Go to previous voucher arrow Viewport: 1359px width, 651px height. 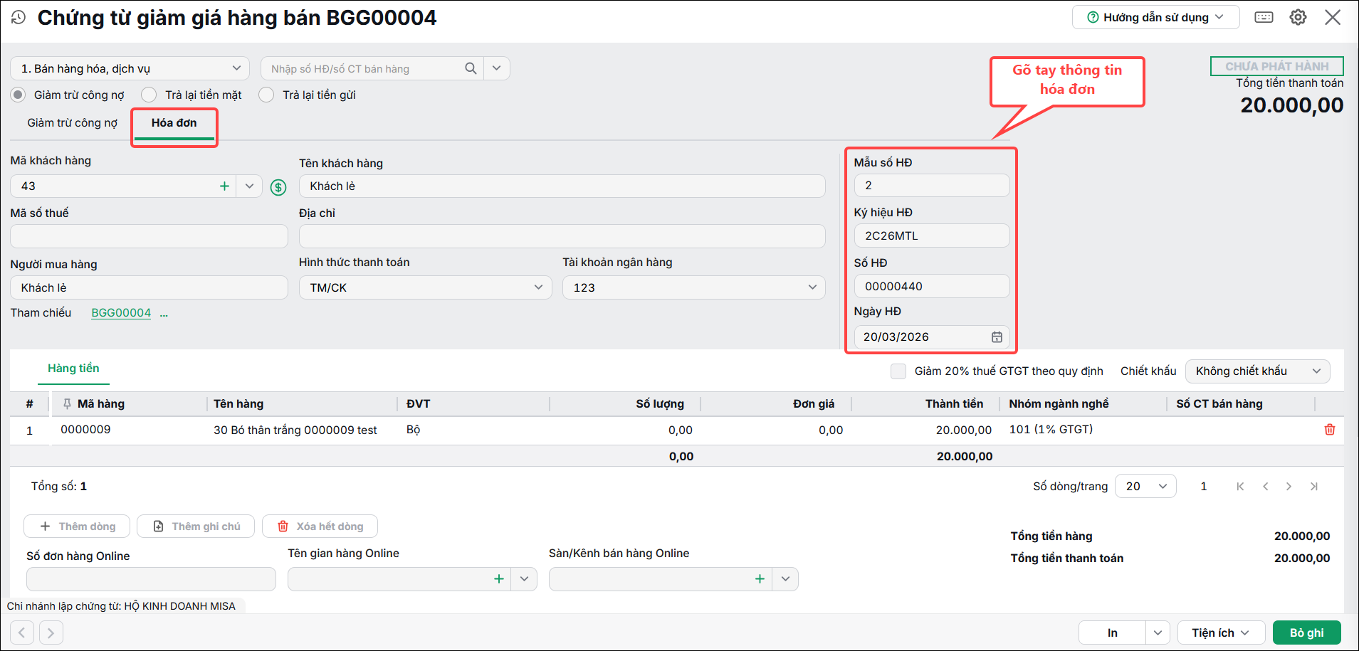click(x=22, y=632)
